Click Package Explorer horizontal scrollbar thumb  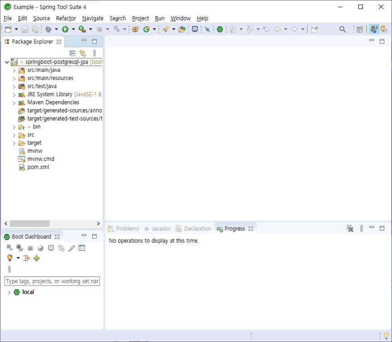29,224
